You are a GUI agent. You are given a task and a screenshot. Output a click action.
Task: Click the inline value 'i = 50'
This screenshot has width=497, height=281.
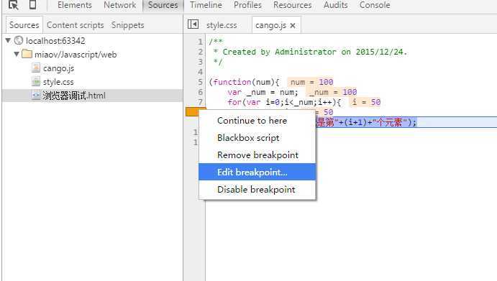point(365,102)
